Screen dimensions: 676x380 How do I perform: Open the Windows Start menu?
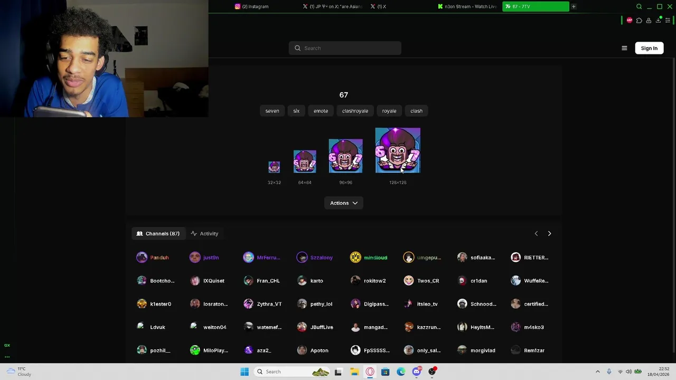(x=245, y=372)
